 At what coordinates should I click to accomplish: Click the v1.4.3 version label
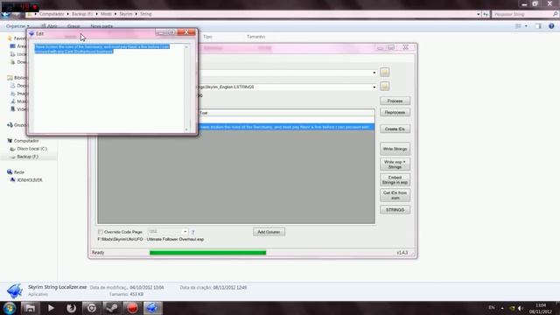point(402,253)
